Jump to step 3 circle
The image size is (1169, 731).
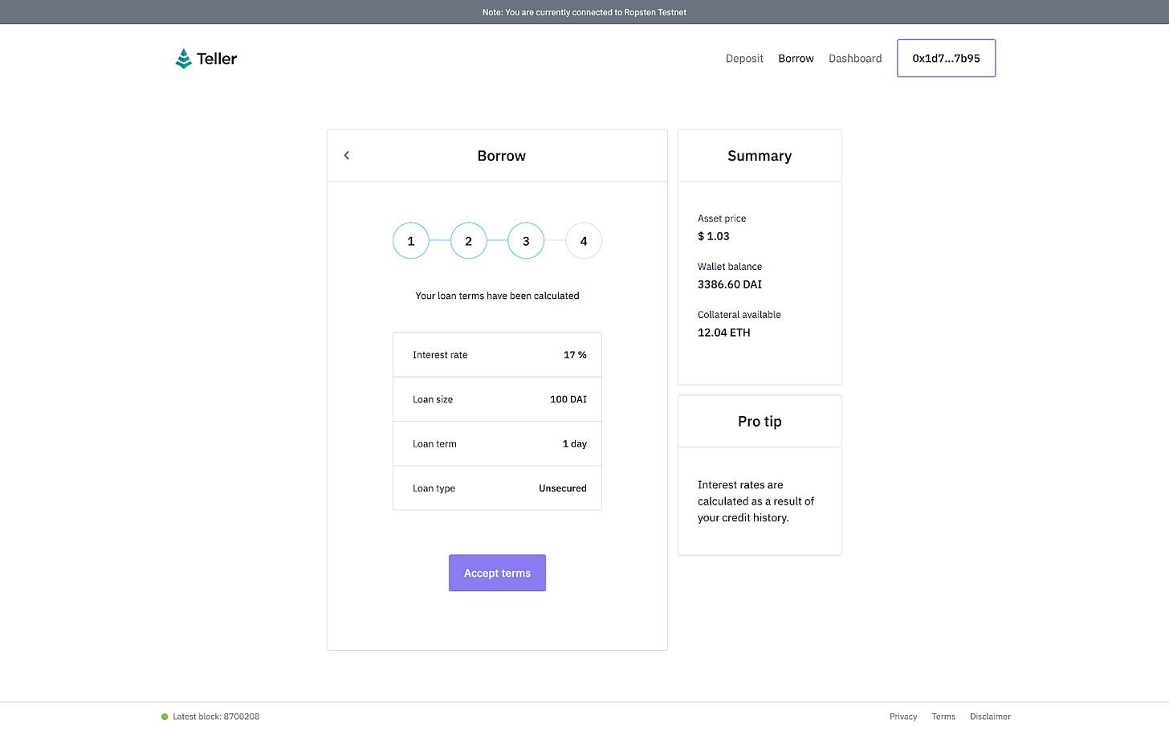pyautogui.click(x=526, y=241)
